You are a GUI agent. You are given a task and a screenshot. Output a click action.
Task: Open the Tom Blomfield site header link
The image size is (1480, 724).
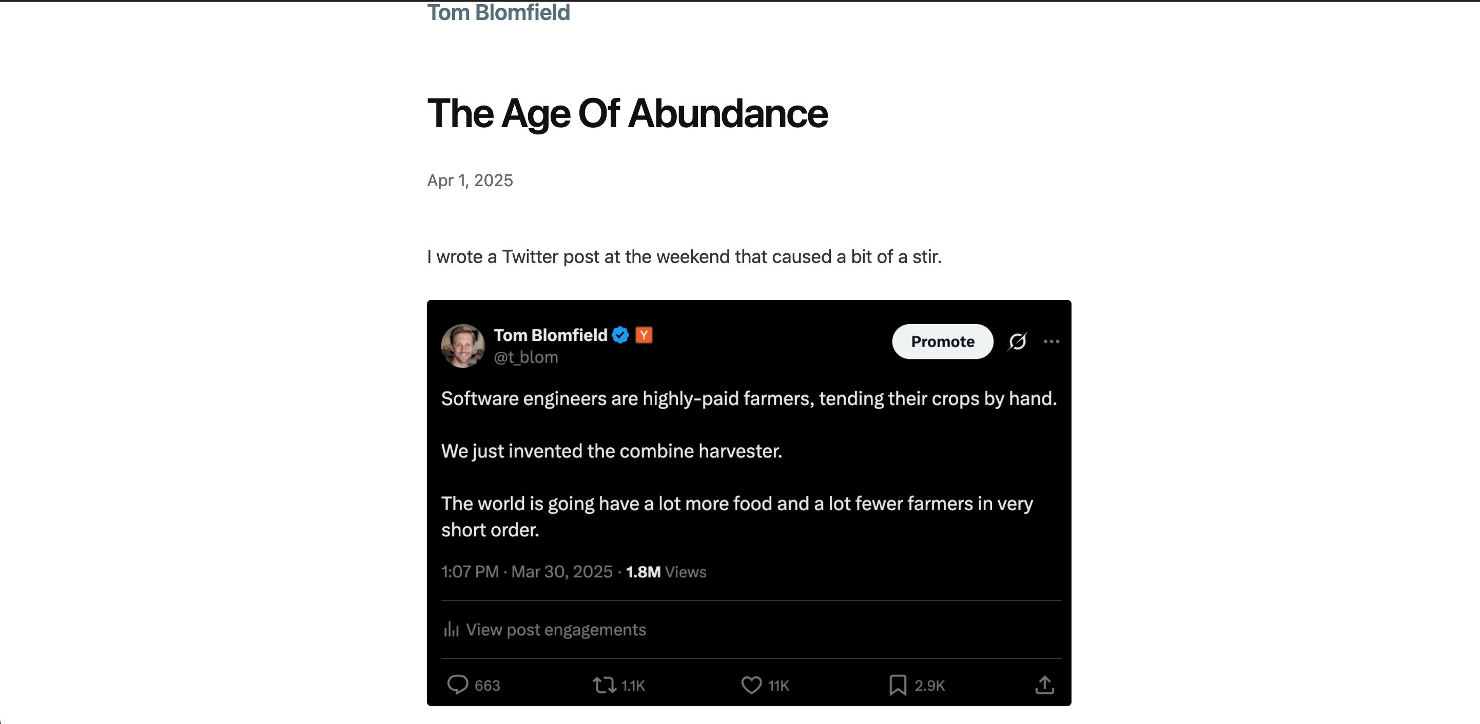498,12
